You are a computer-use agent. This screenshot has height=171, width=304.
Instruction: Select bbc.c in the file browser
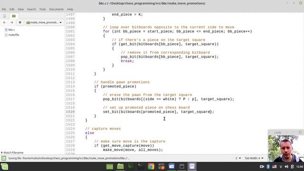[9, 29]
